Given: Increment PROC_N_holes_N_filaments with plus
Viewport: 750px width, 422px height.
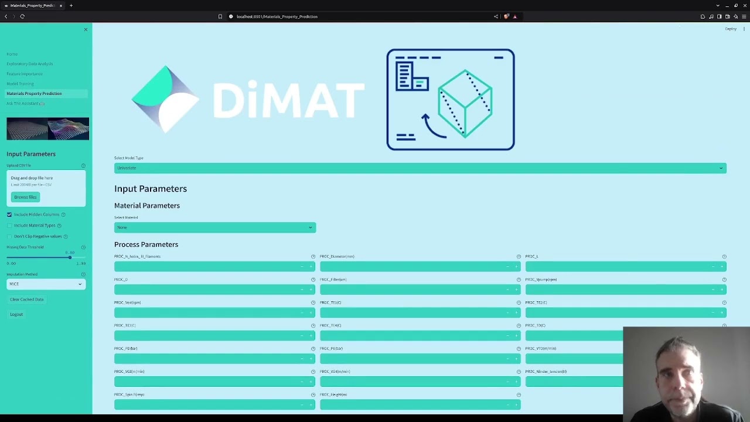Looking at the screenshot, I should pos(311,267).
